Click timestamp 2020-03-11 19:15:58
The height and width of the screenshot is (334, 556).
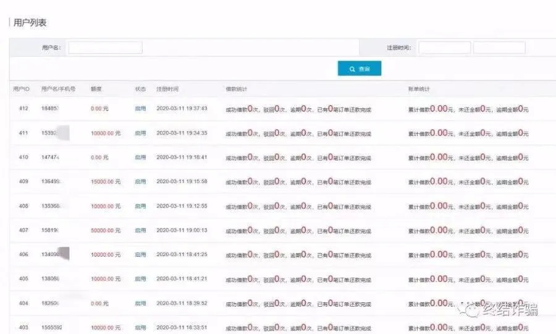pos(182,181)
